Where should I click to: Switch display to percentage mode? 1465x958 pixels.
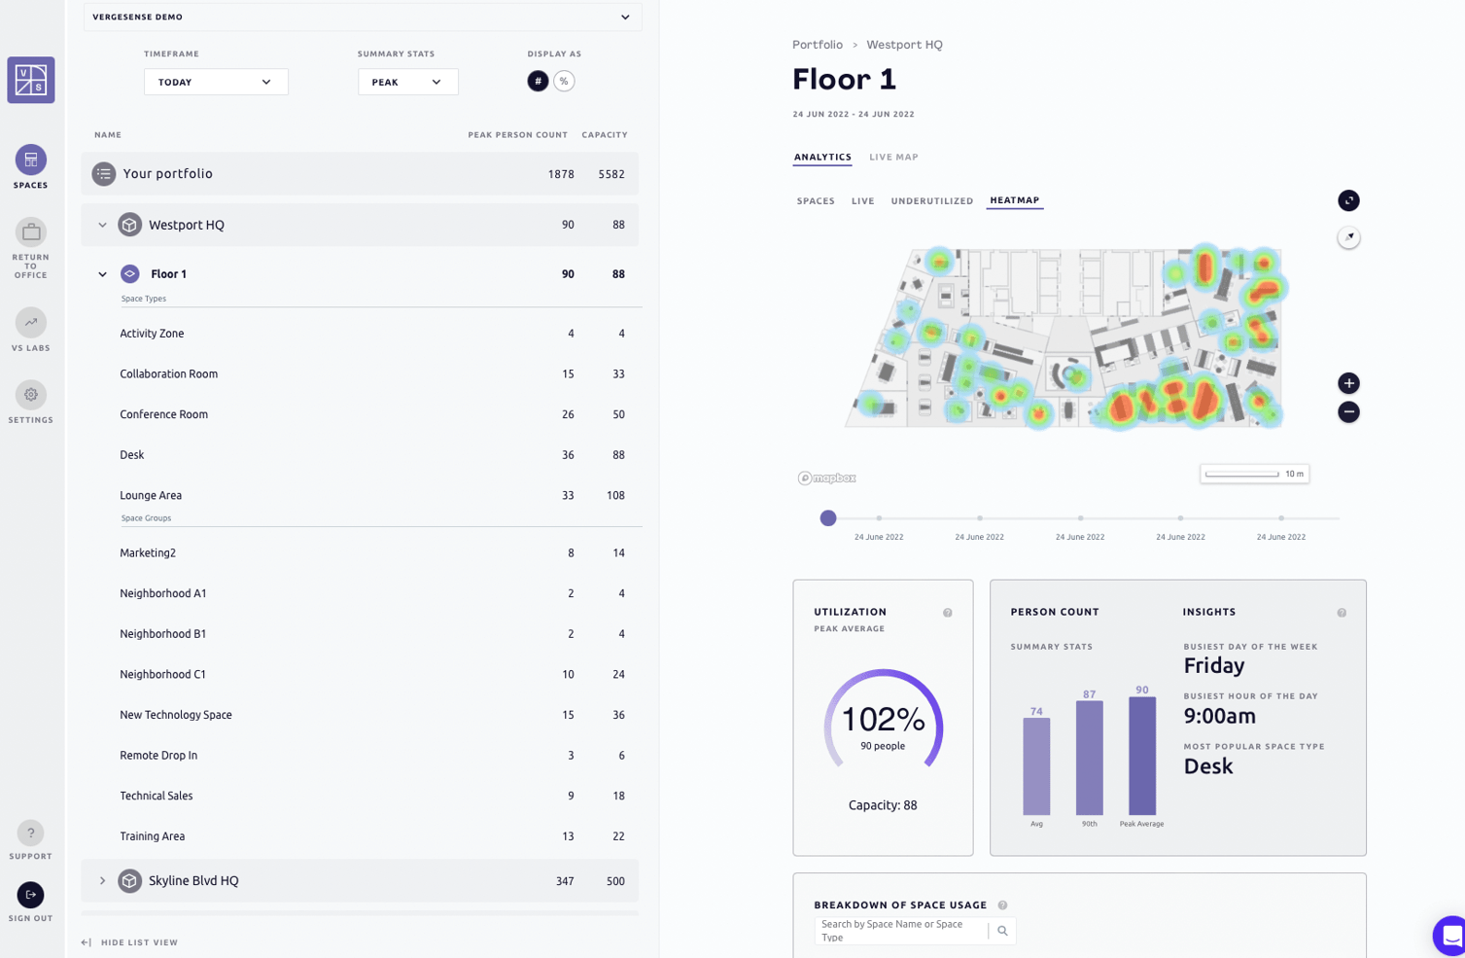click(564, 82)
